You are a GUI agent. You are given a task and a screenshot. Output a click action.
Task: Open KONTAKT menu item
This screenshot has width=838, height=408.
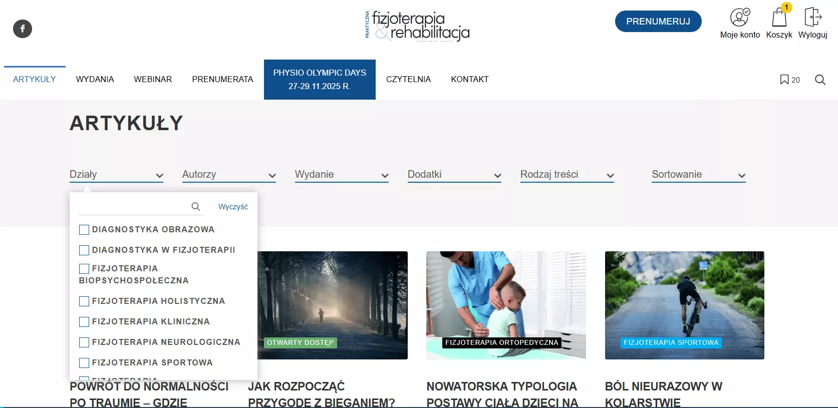coord(470,79)
